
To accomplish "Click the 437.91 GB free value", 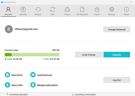I will point(54,59).
